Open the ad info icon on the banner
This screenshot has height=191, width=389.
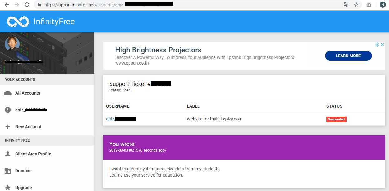coord(377,45)
